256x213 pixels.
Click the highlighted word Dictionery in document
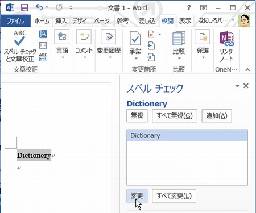[x=34, y=155]
